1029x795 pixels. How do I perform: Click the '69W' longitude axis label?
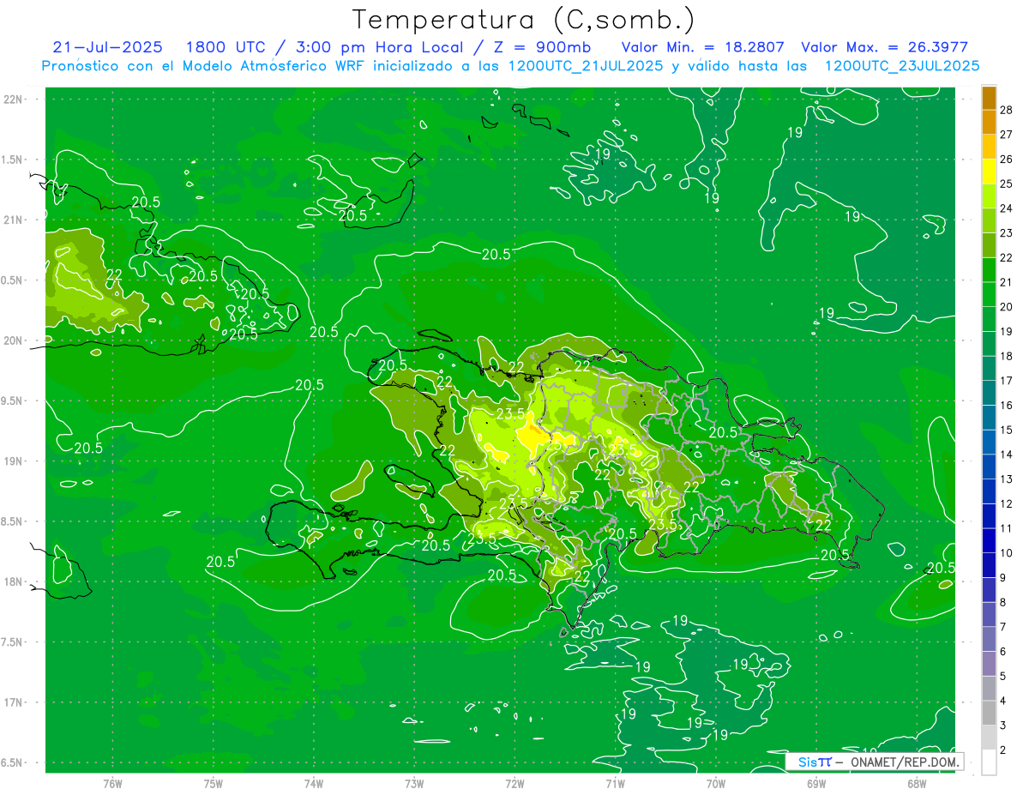[816, 784]
